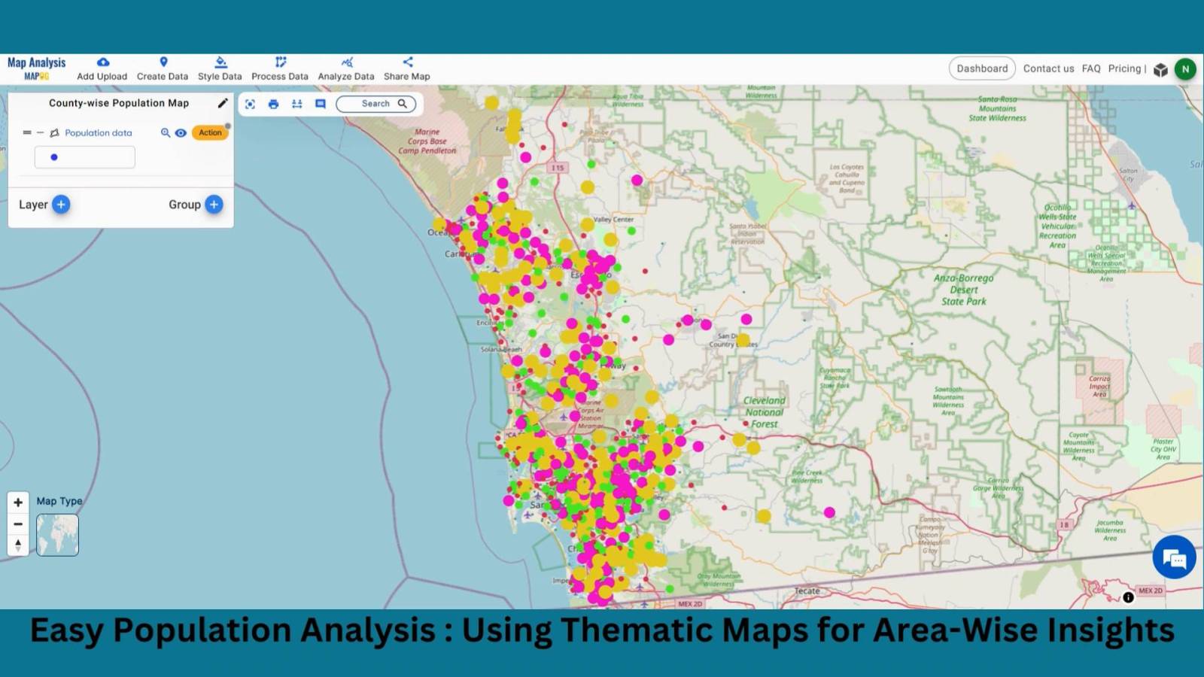Open the Create Data tool
This screenshot has width=1204, height=677.
pos(163,68)
